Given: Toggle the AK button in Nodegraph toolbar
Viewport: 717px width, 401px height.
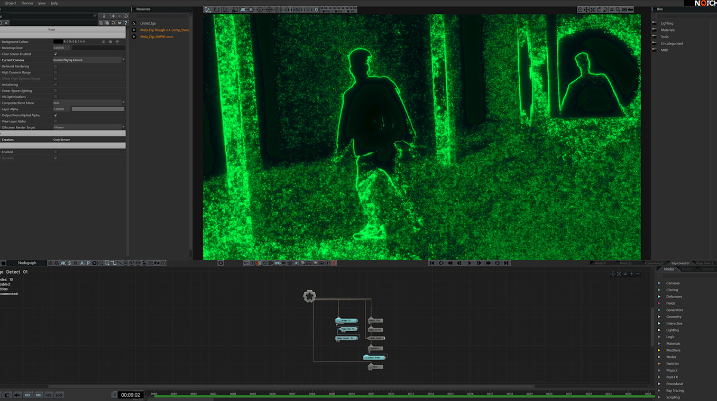Looking at the screenshot, I should click(63, 263).
